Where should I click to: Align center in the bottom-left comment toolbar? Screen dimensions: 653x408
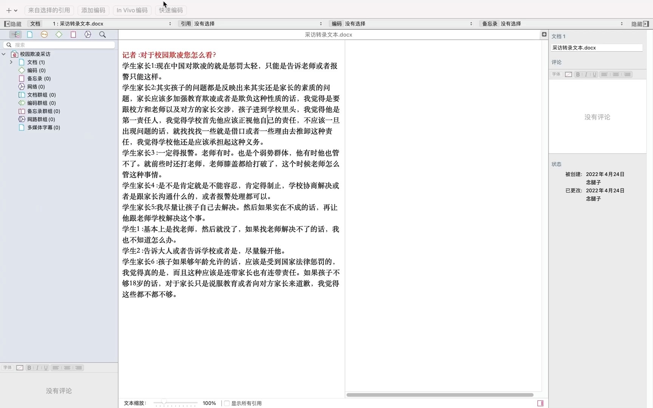pos(67,368)
